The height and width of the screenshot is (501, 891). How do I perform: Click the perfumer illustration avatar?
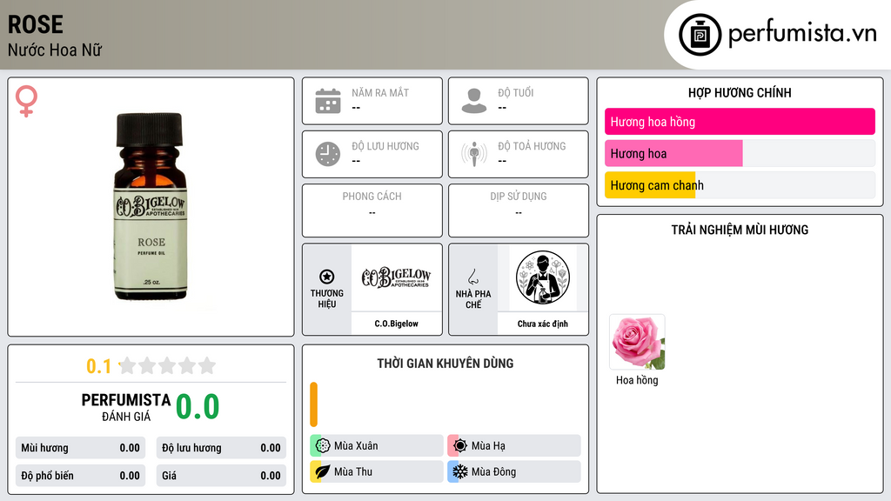point(543,277)
